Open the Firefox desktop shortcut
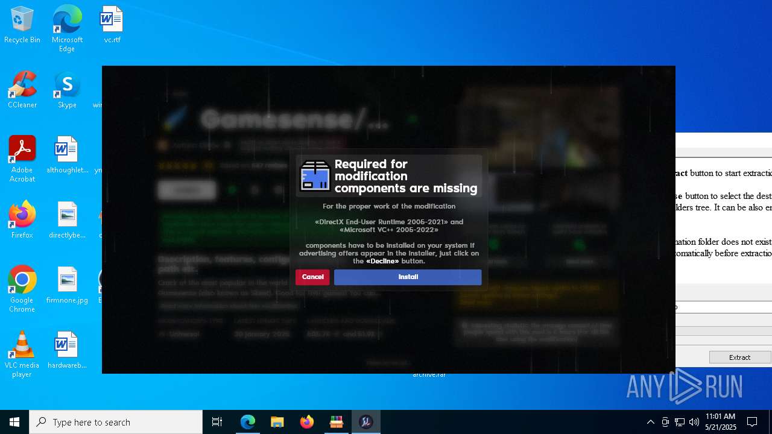The height and width of the screenshot is (434, 772). tap(22, 220)
